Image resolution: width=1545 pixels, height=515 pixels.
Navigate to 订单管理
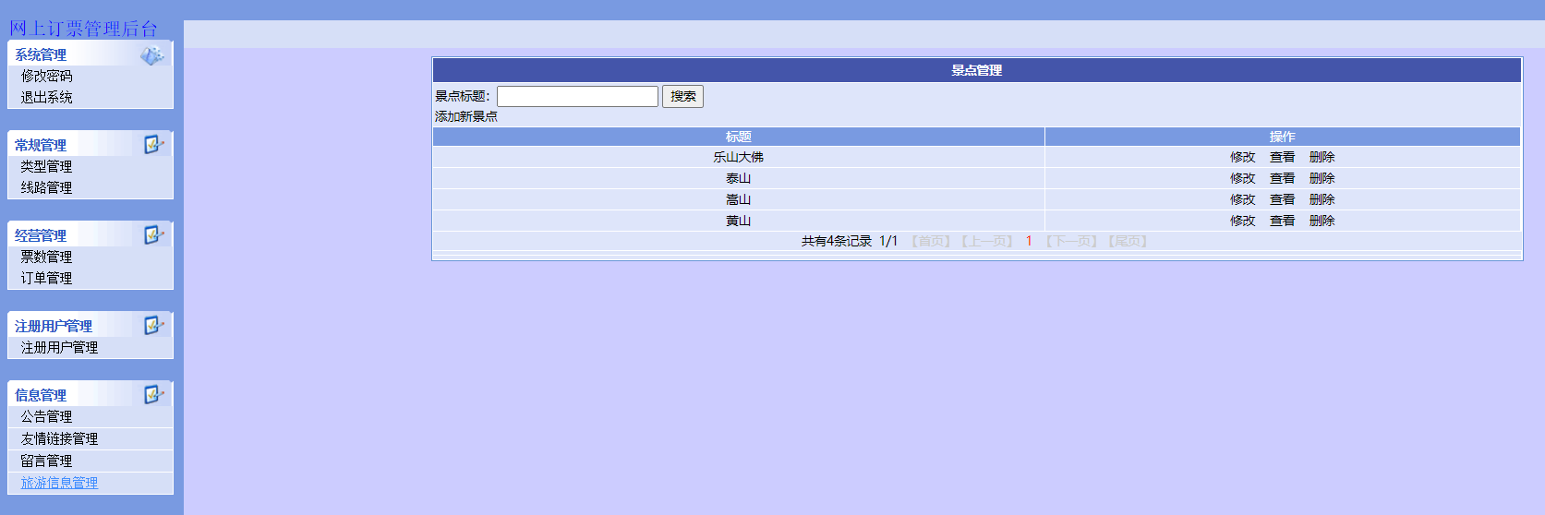pyautogui.click(x=46, y=278)
